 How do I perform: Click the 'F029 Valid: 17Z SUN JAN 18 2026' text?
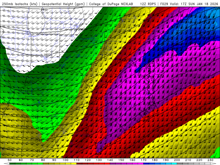[189, 4]
